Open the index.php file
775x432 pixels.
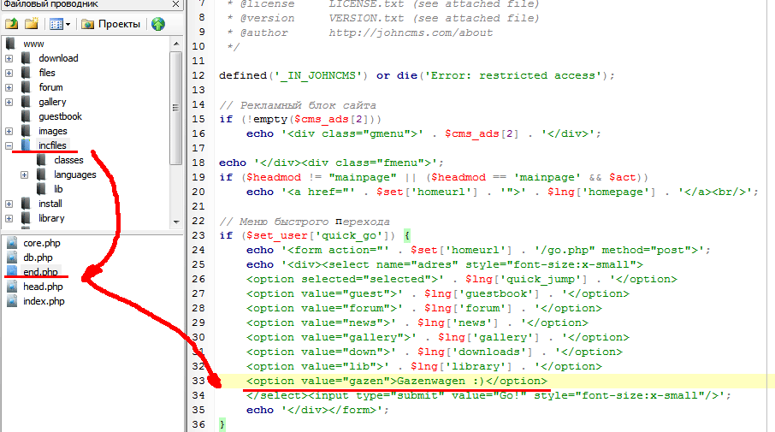pos(44,301)
